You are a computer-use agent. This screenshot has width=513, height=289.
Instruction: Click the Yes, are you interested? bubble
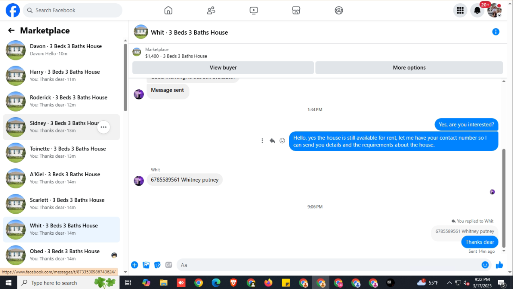[466, 125]
